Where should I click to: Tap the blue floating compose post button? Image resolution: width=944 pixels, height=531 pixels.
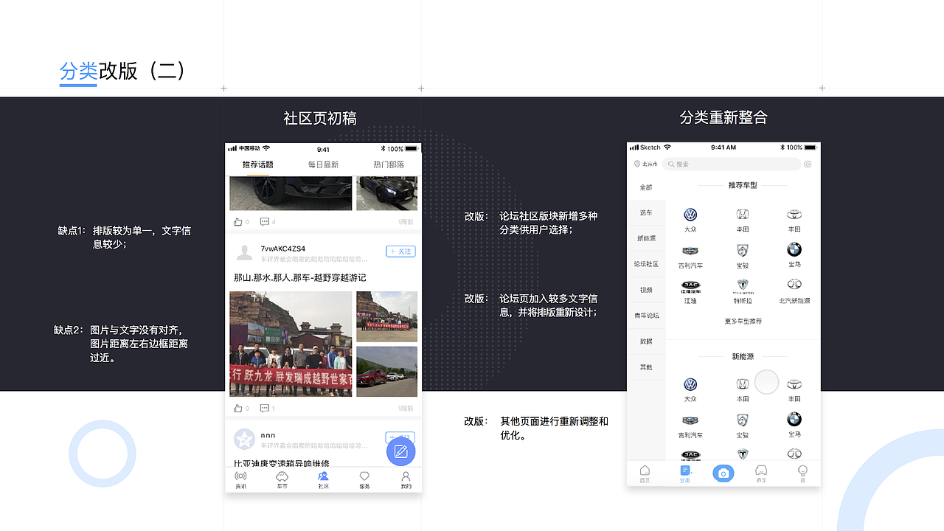401,451
